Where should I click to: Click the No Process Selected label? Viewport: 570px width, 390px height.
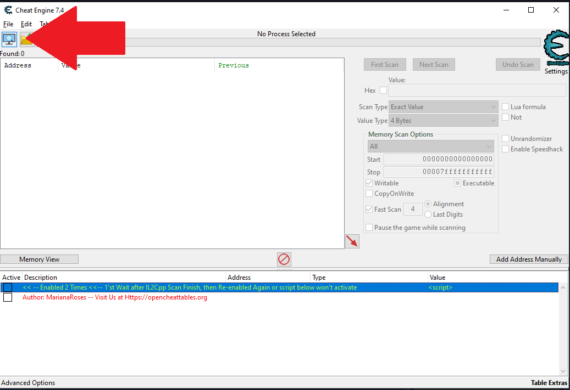tap(286, 34)
